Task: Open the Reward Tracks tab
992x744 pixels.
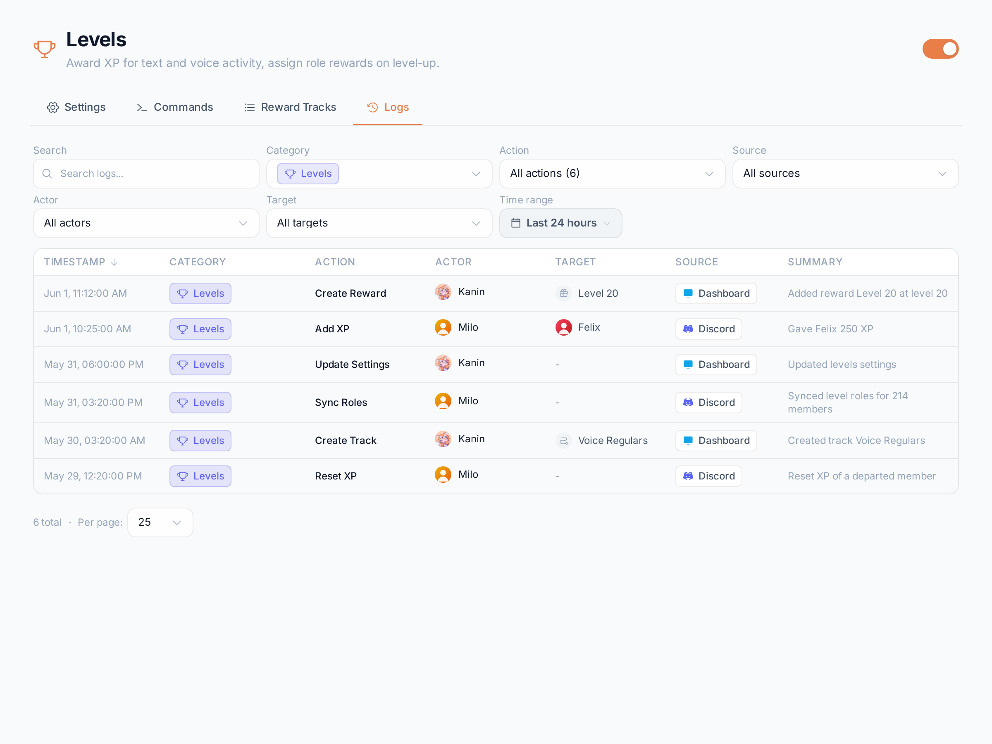Action: point(290,107)
